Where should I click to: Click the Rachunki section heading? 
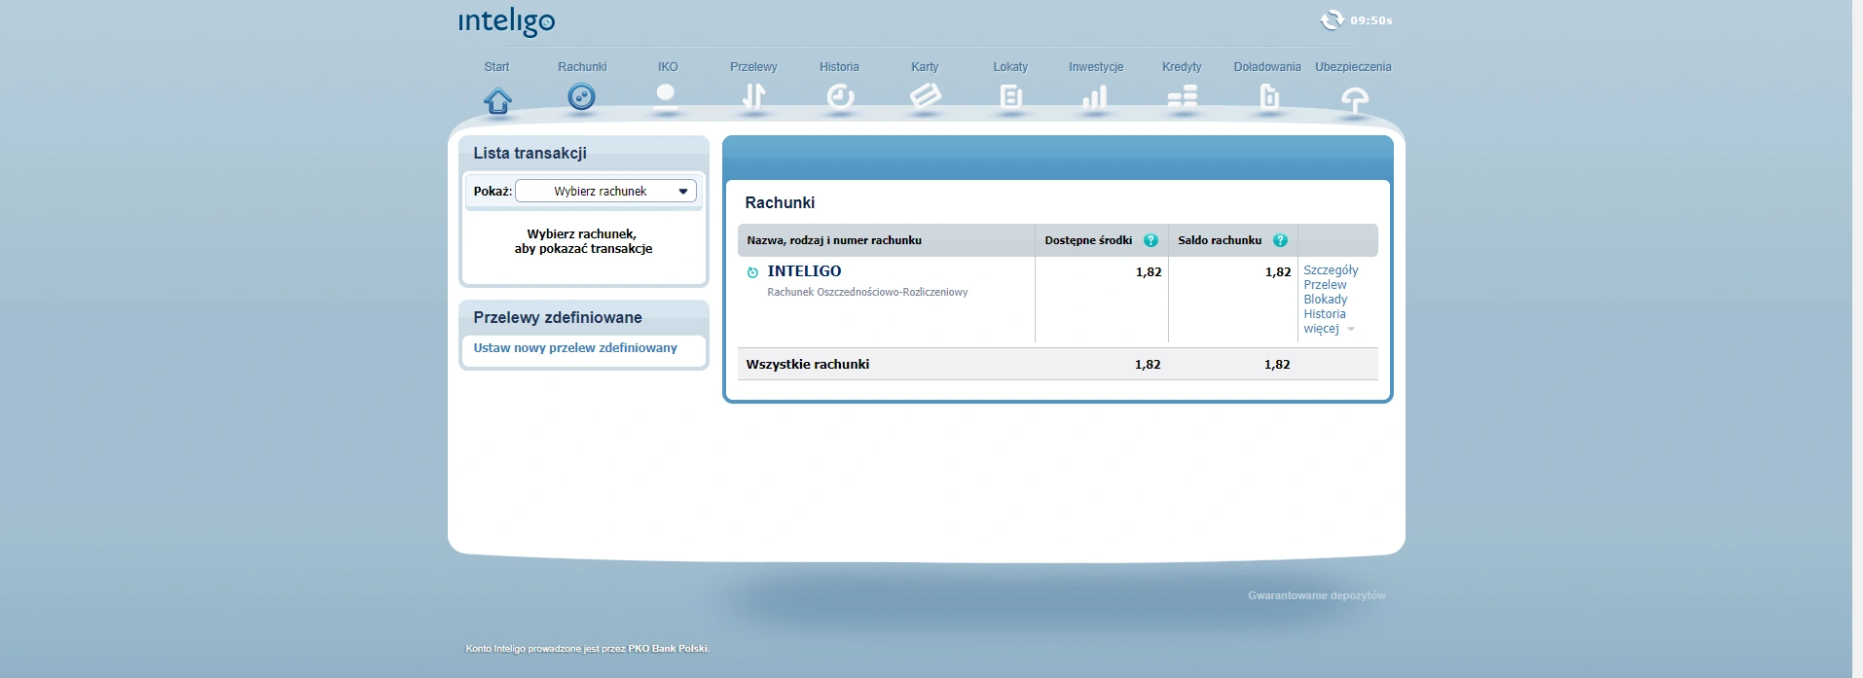(780, 202)
